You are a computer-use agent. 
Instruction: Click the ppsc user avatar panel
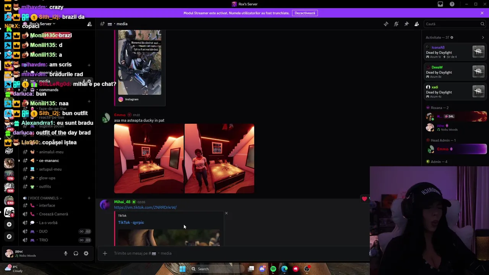pyautogui.click(x=21, y=253)
